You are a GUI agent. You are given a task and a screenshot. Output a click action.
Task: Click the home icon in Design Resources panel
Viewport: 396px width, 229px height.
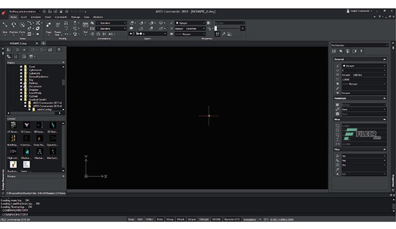(17, 50)
